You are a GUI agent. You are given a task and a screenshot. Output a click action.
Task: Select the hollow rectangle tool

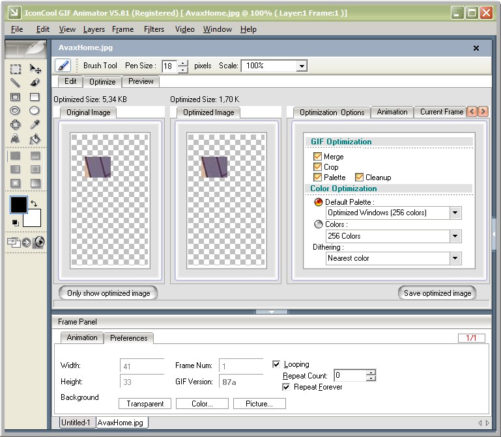(x=15, y=97)
